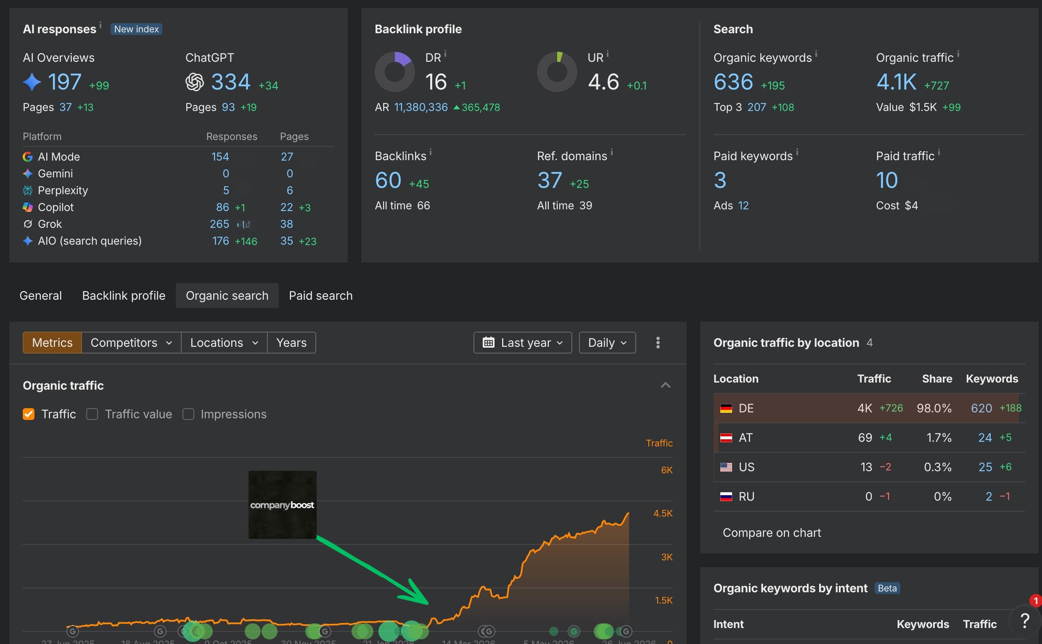The width and height of the screenshot is (1042, 644).
Task: Switch to the Paid search tab
Action: tap(321, 296)
